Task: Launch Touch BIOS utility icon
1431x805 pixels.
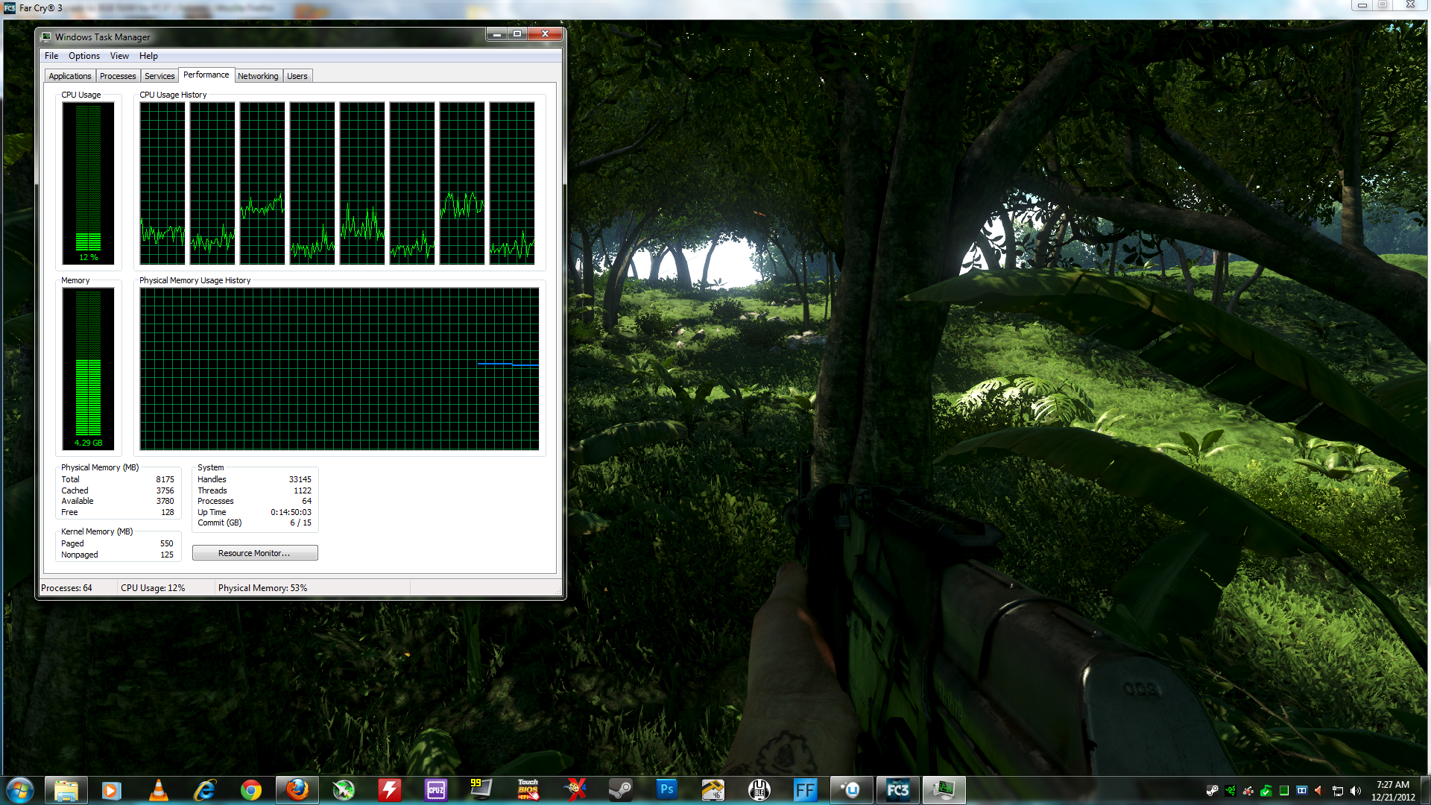Action: [528, 790]
